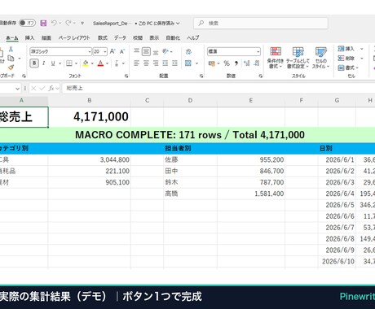Open the font size 20 dropdown
Screen dimensions: 375x309
[105, 51]
